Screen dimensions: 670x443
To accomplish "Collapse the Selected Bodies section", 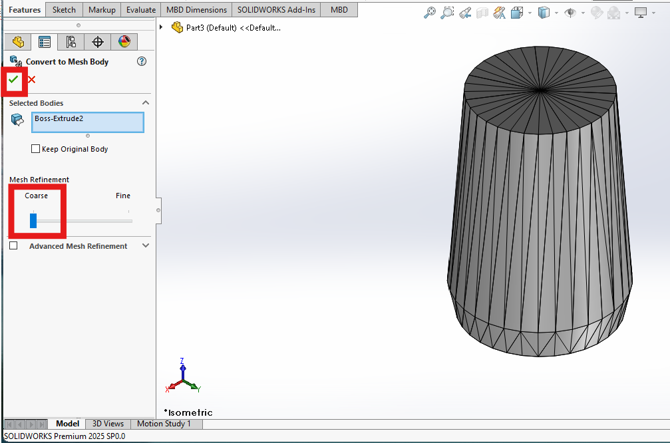I will click(145, 103).
